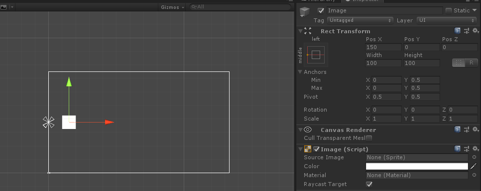Click the green Y-axis move arrow
This screenshot has height=191, width=481.
(x=69, y=82)
